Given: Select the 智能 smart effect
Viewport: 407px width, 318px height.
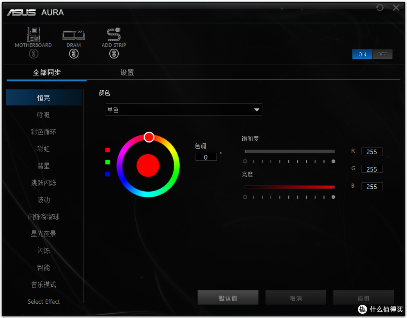Looking at the screenshot, I should coord(44,267).
